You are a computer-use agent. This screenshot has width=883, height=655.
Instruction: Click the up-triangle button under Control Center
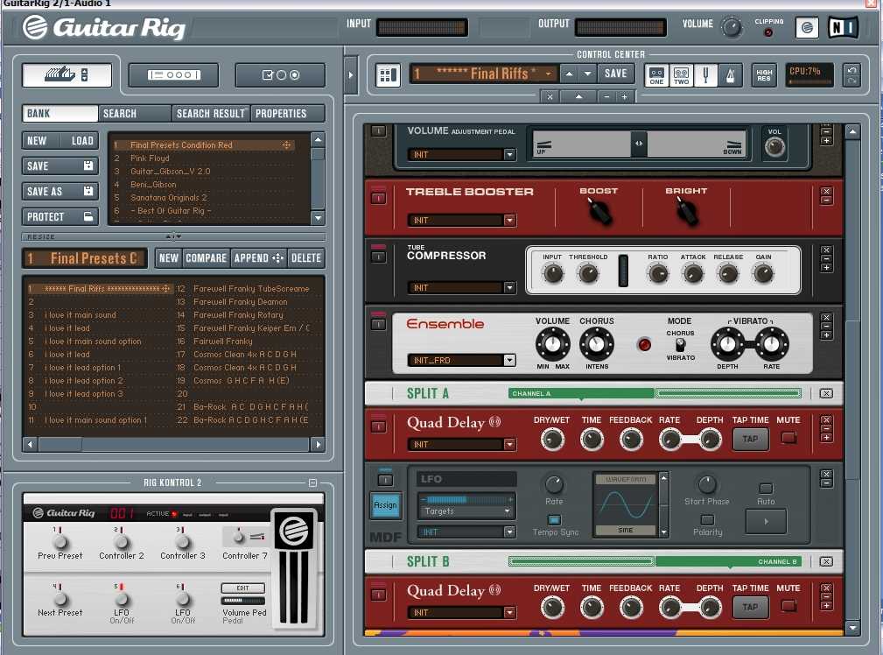click(579, 96)
